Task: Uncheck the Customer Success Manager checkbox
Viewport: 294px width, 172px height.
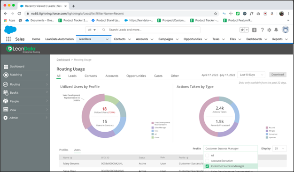Action: (207, 166)
